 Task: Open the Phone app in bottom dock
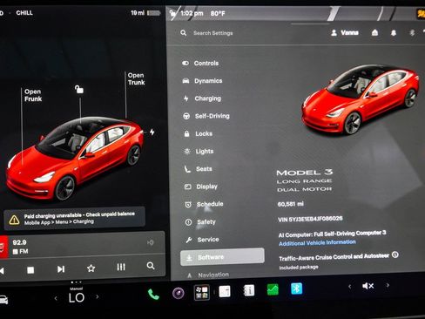153,295
